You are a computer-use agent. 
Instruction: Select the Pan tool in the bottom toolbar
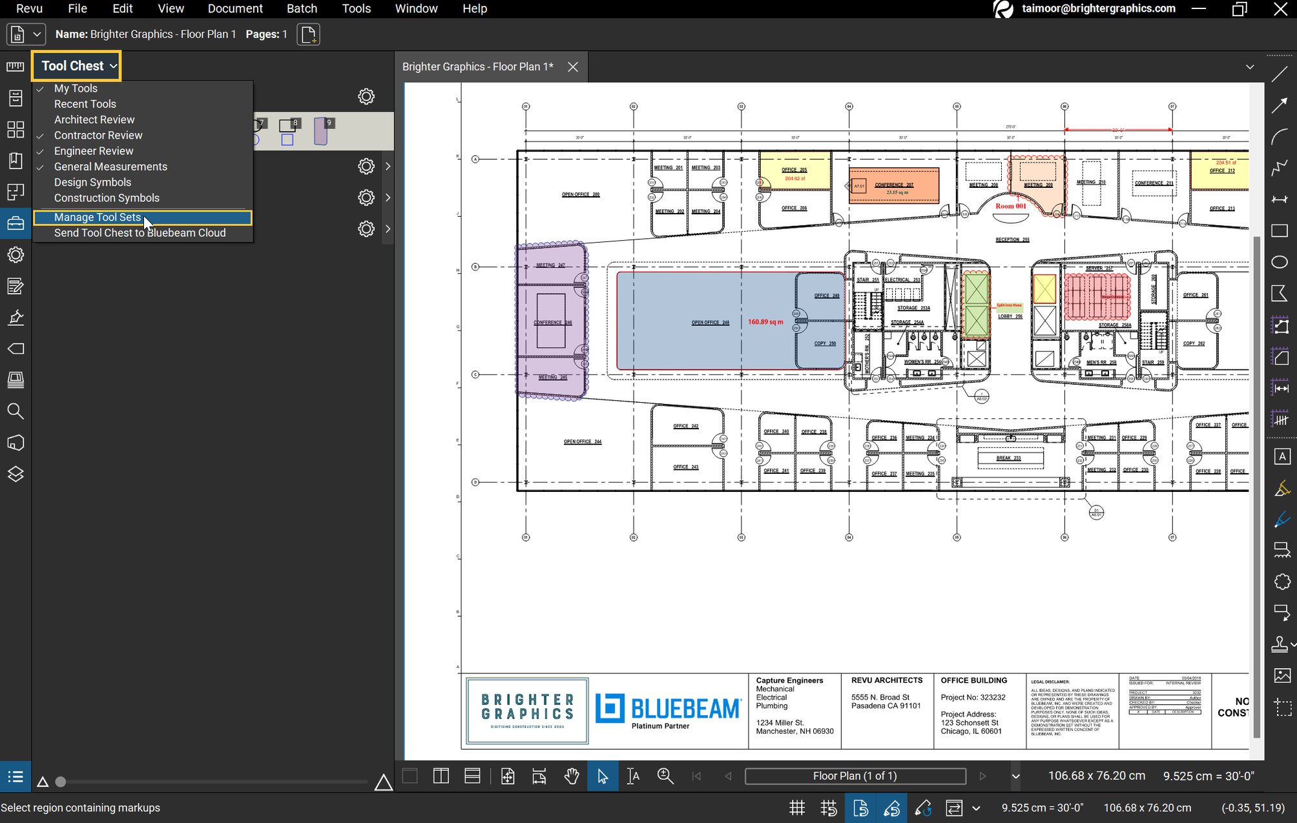click(571, 776)
